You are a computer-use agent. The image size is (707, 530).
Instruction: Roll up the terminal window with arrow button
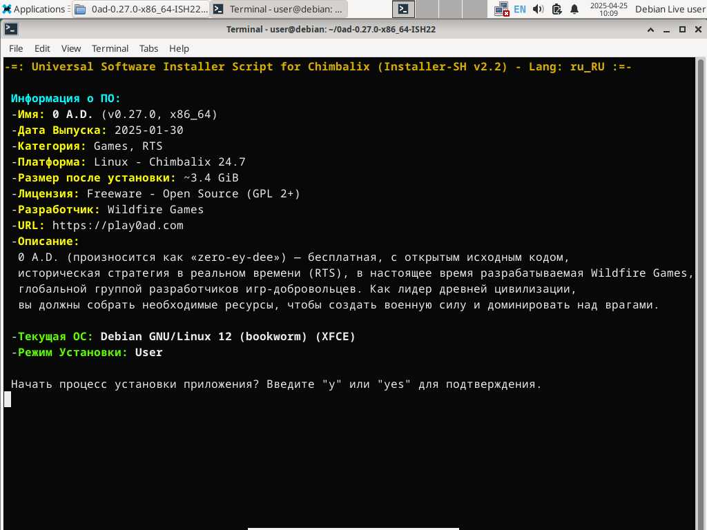650,30
